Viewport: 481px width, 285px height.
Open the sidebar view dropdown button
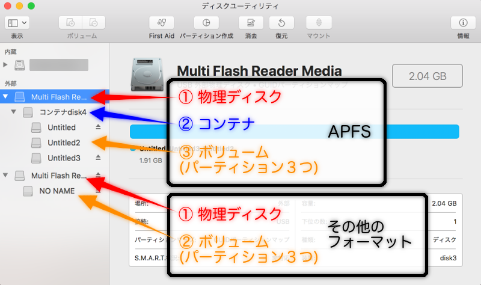click(x=17, y=23)
